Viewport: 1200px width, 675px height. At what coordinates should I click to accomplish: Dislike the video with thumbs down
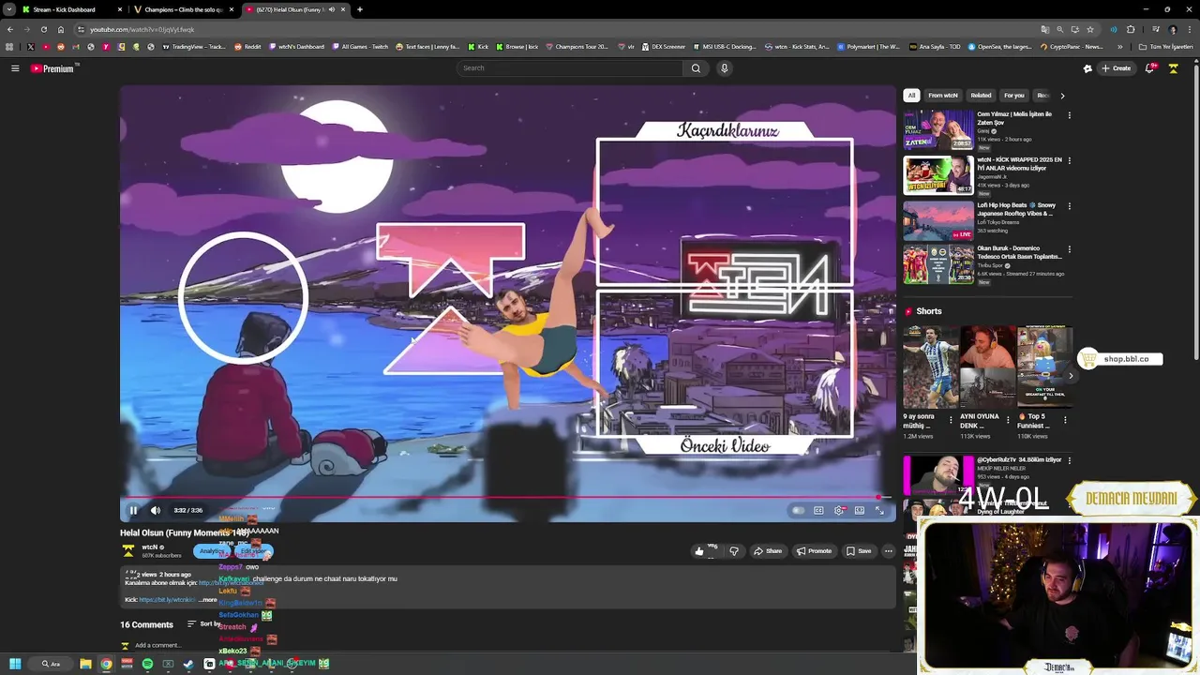tap(734, 550)
